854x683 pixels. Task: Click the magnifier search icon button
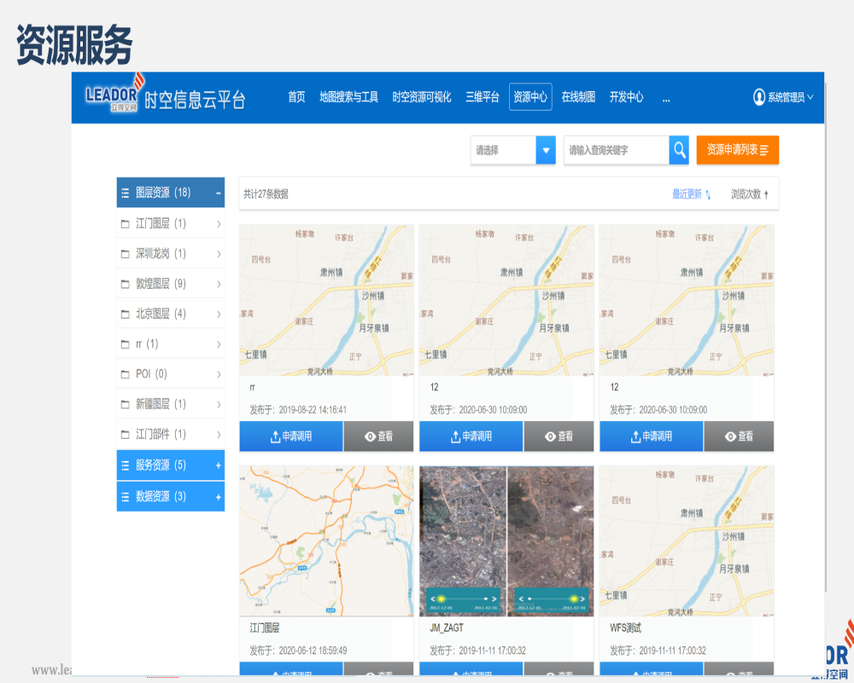(x=679, y=150)
